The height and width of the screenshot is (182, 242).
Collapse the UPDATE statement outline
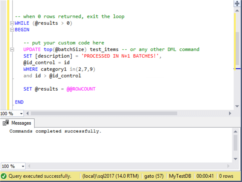[12, 49]
